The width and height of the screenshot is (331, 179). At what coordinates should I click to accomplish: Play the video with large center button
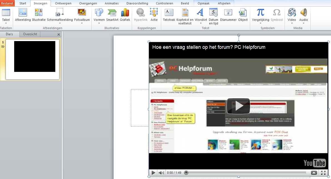[x=238, y=106]
